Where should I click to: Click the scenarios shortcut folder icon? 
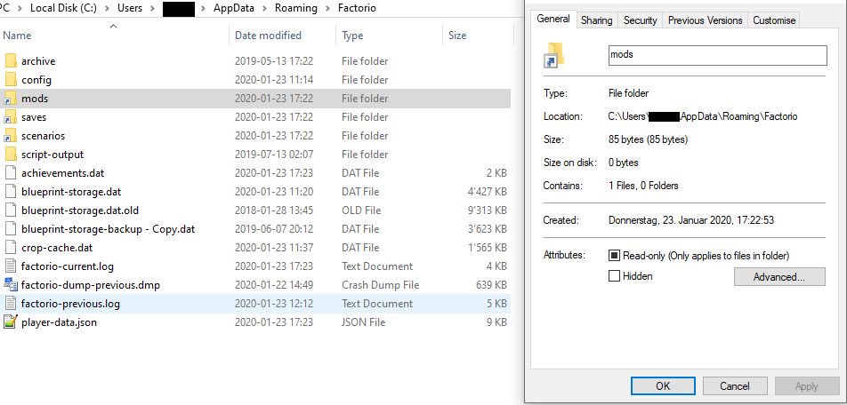pyautogui.click(x=11, y=136)
